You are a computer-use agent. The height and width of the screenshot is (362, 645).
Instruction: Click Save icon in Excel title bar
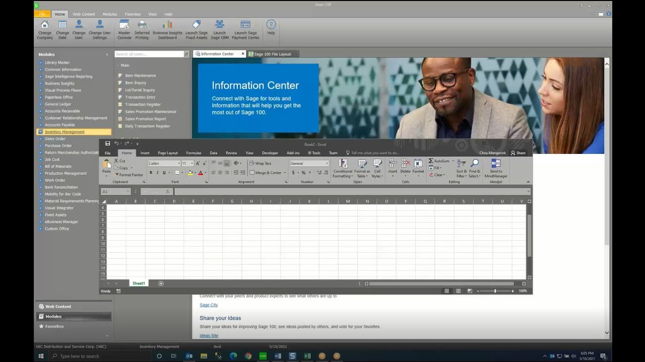(107, 144)
